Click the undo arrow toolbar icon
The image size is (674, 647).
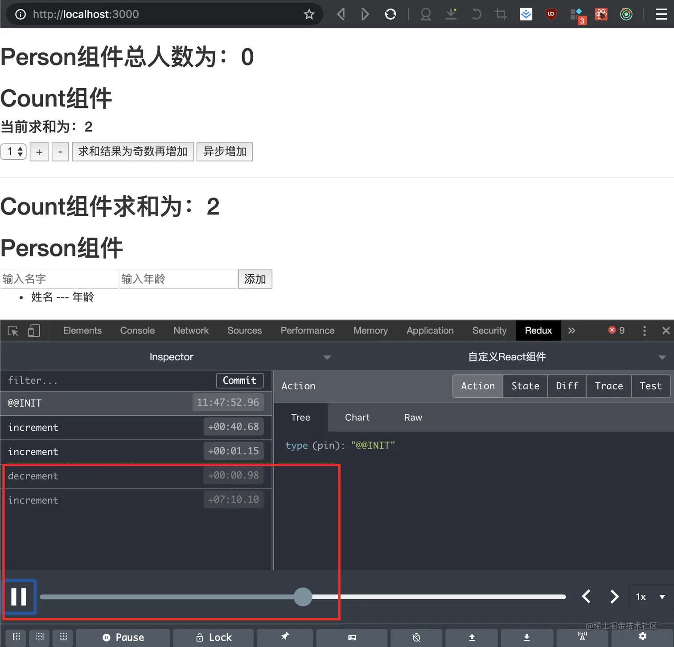[476, 14]
